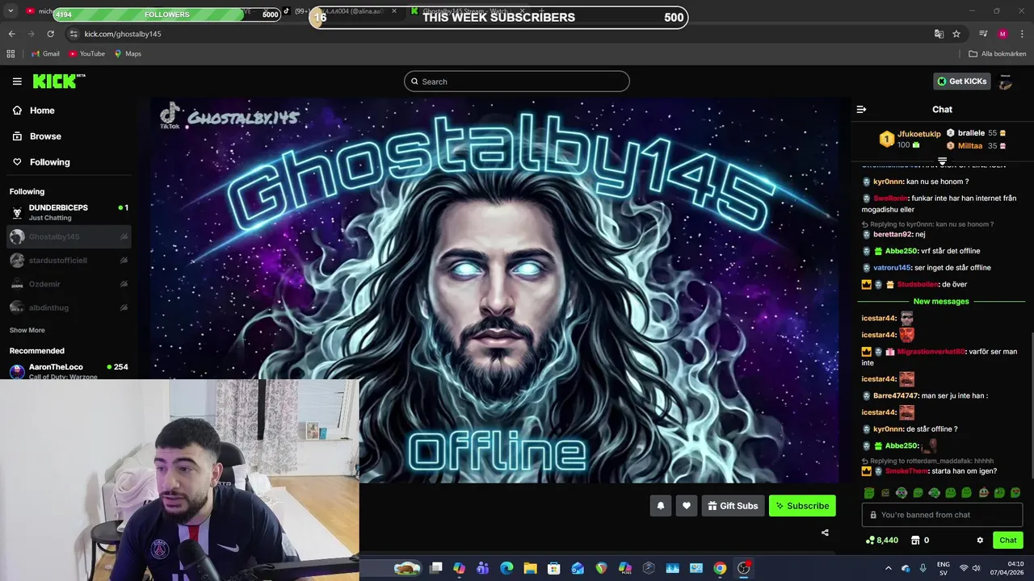The image size is (1034, 581).
Task: Click the banned chat message input
Action: coord(942,515)
